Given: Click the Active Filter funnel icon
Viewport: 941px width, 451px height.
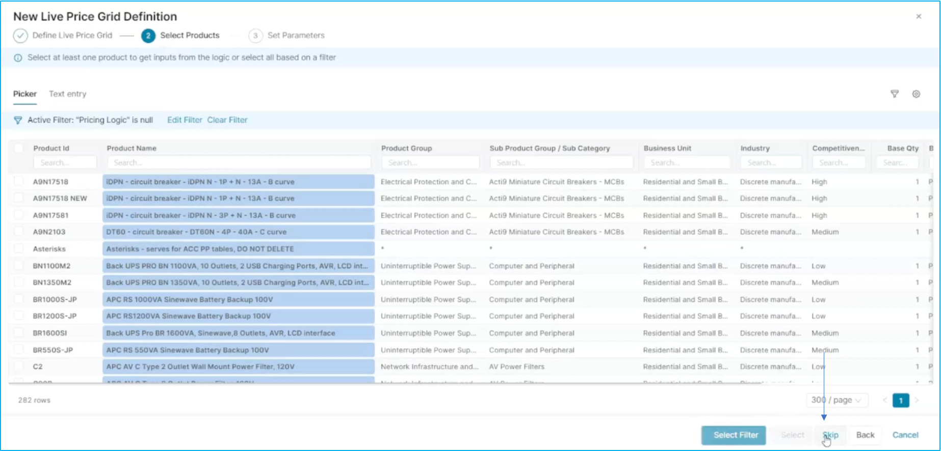Looking at the screenshot, I should (x=18, y=120).
